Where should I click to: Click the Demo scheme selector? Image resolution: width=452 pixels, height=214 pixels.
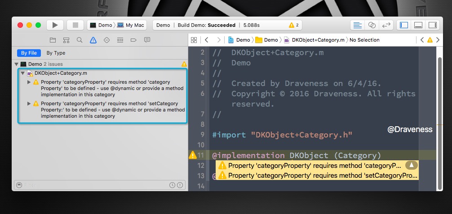click(x=102, y=25)
